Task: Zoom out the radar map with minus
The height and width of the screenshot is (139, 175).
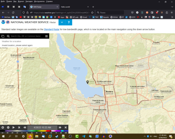Action: [8, 127]
